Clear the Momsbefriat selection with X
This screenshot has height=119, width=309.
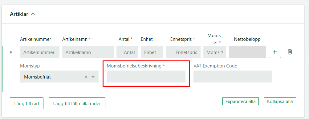click(86, 77)
